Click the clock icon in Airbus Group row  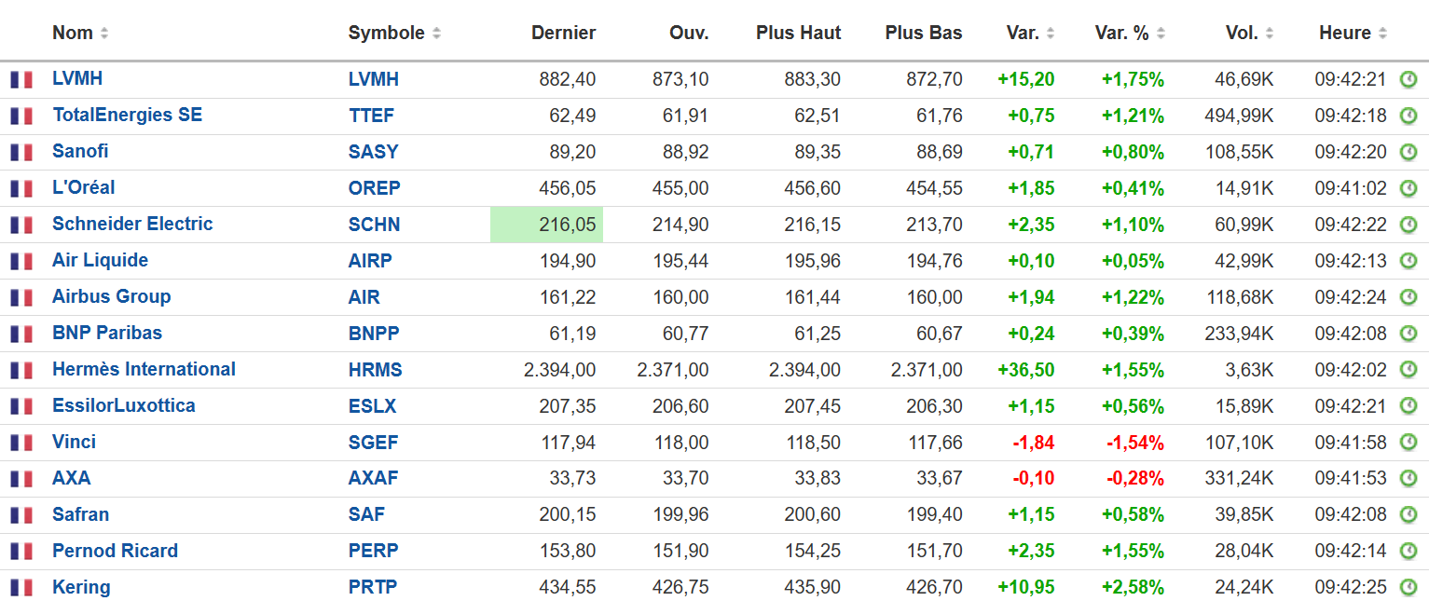click(1408, 297)
